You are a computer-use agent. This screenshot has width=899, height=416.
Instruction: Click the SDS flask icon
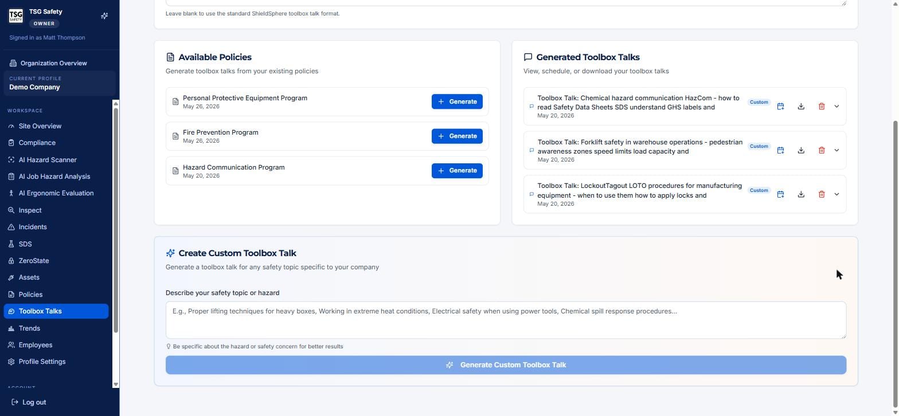(x=11, y=244)
